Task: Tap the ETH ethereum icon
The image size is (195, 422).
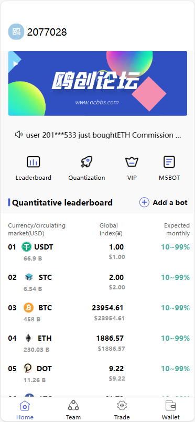Action: 28,338
